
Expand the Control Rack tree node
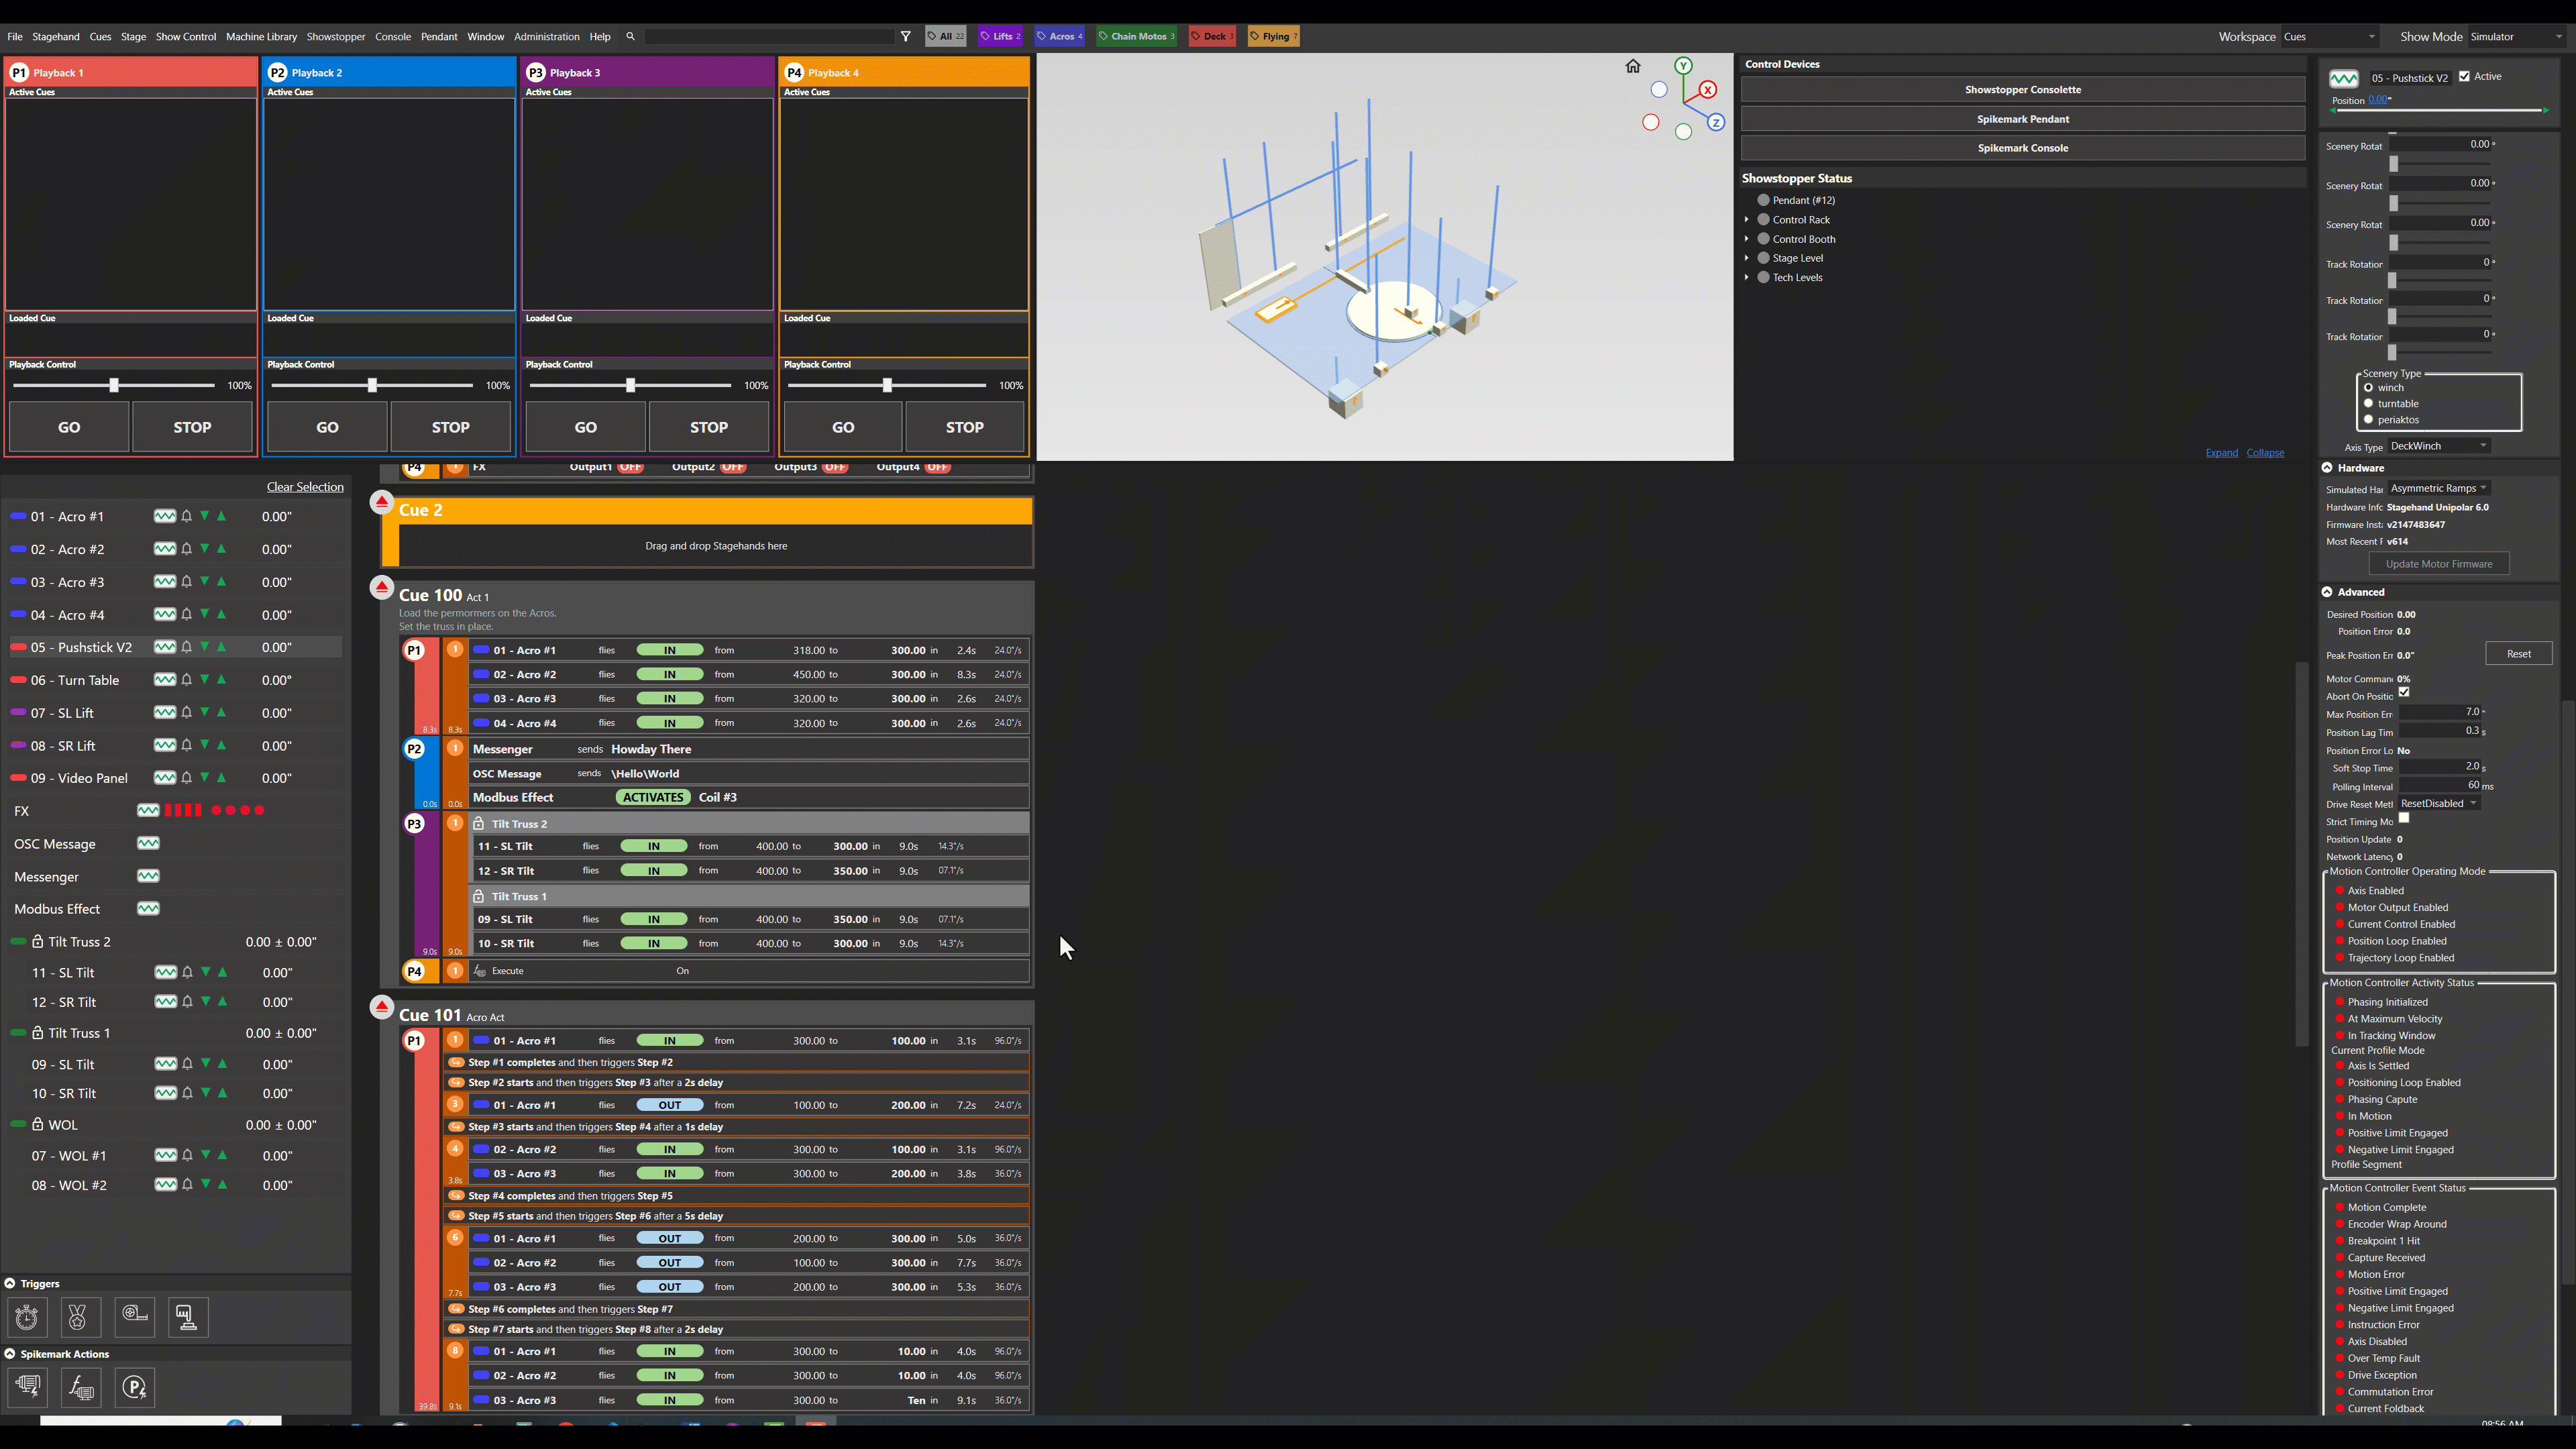pyautogui.click(x=1747, y=220)
